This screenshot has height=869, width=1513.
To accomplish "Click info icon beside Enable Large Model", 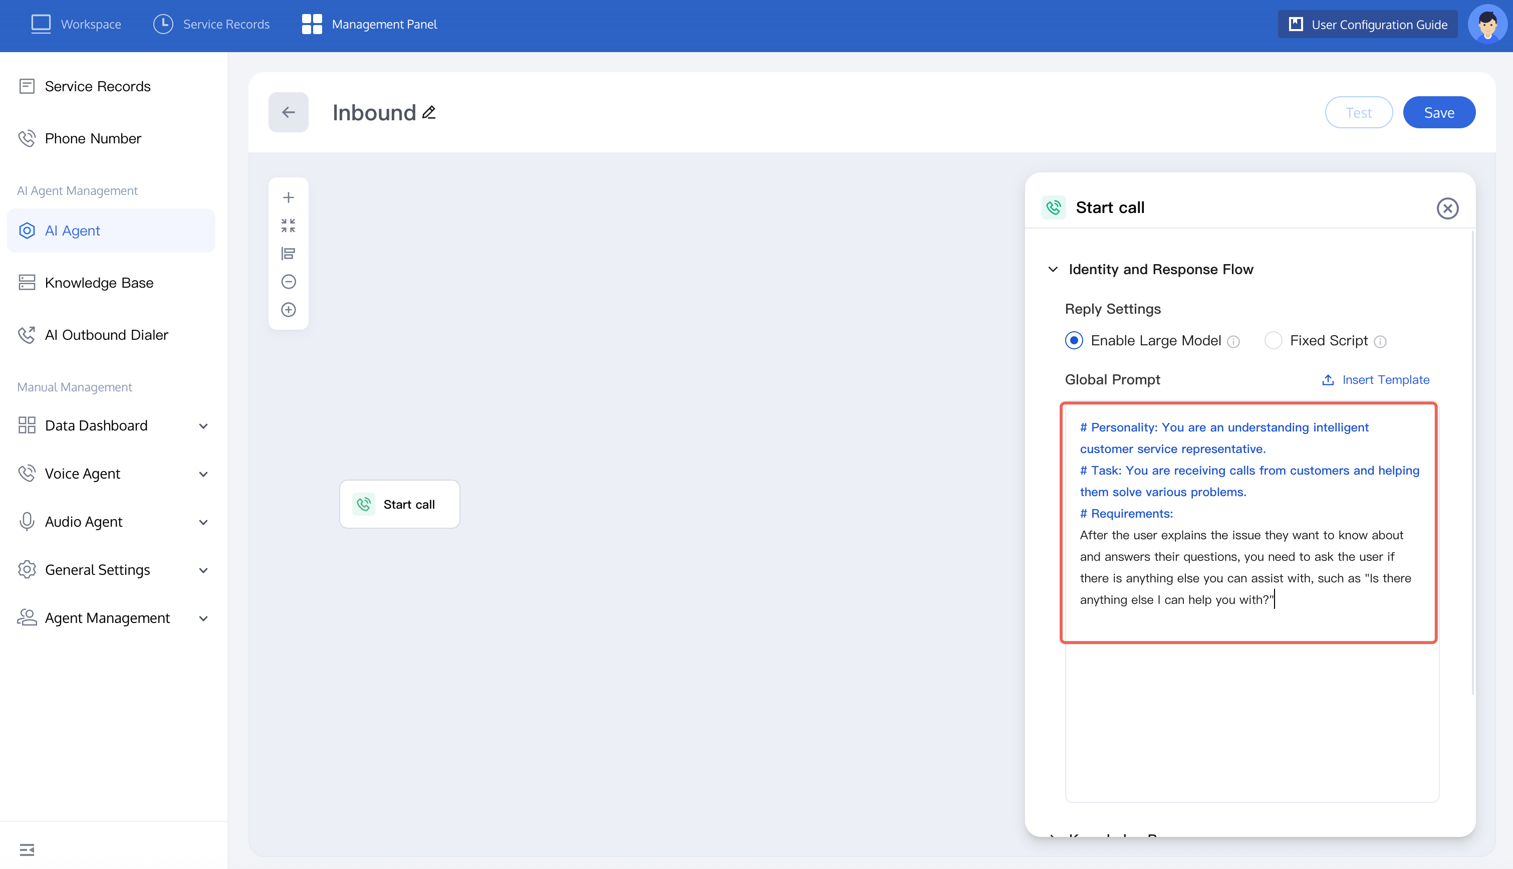I will pyautogui.click(x=1233, y=341).
